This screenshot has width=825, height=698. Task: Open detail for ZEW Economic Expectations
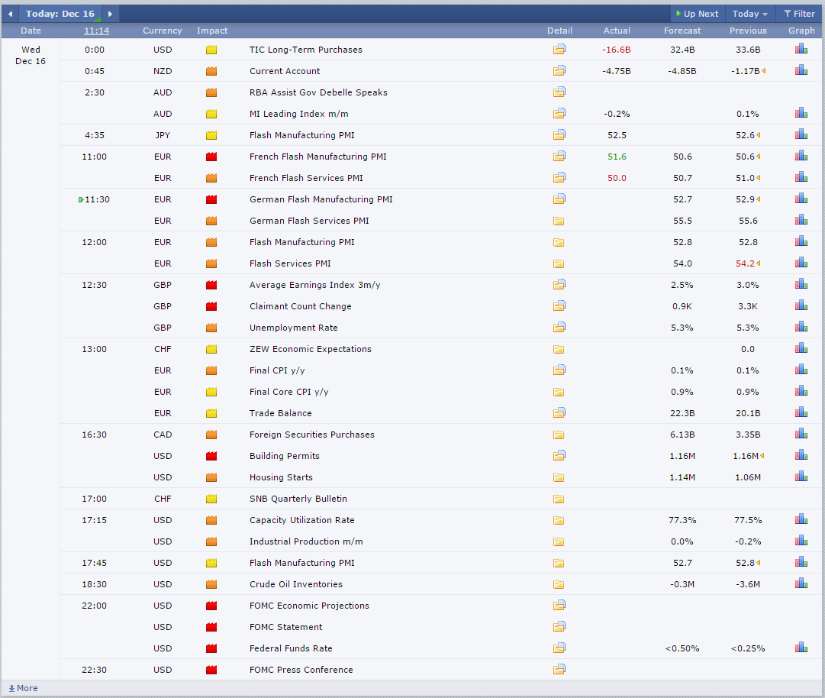click(x=559, y=350)
